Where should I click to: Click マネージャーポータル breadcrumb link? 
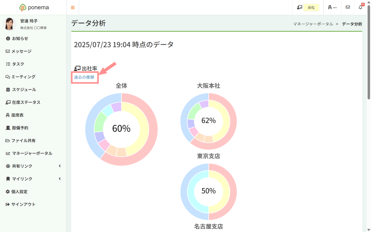pos(313,24)
